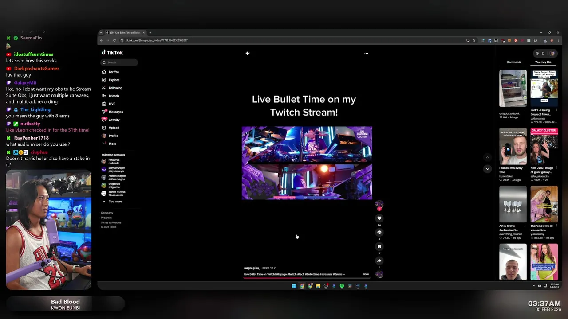The height and width of the screenshot is (319, 568).
Task: Open That's how we all woman live thumbnail
Action: (x=544, y=204)
